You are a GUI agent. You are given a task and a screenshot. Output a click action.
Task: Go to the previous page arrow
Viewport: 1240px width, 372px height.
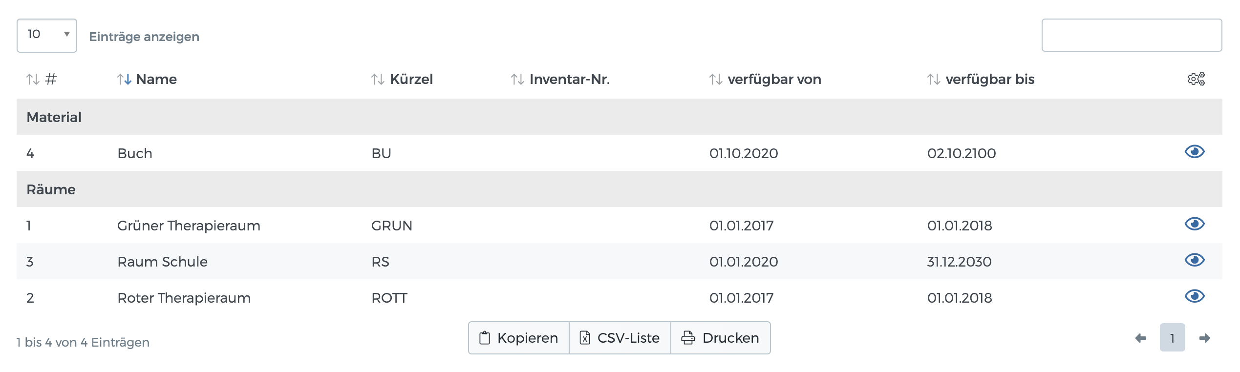[1140, 338]
